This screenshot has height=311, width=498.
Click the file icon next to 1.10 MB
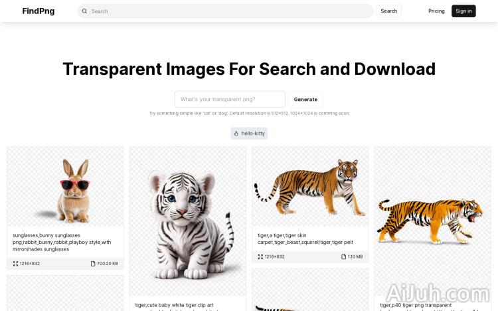343,257
